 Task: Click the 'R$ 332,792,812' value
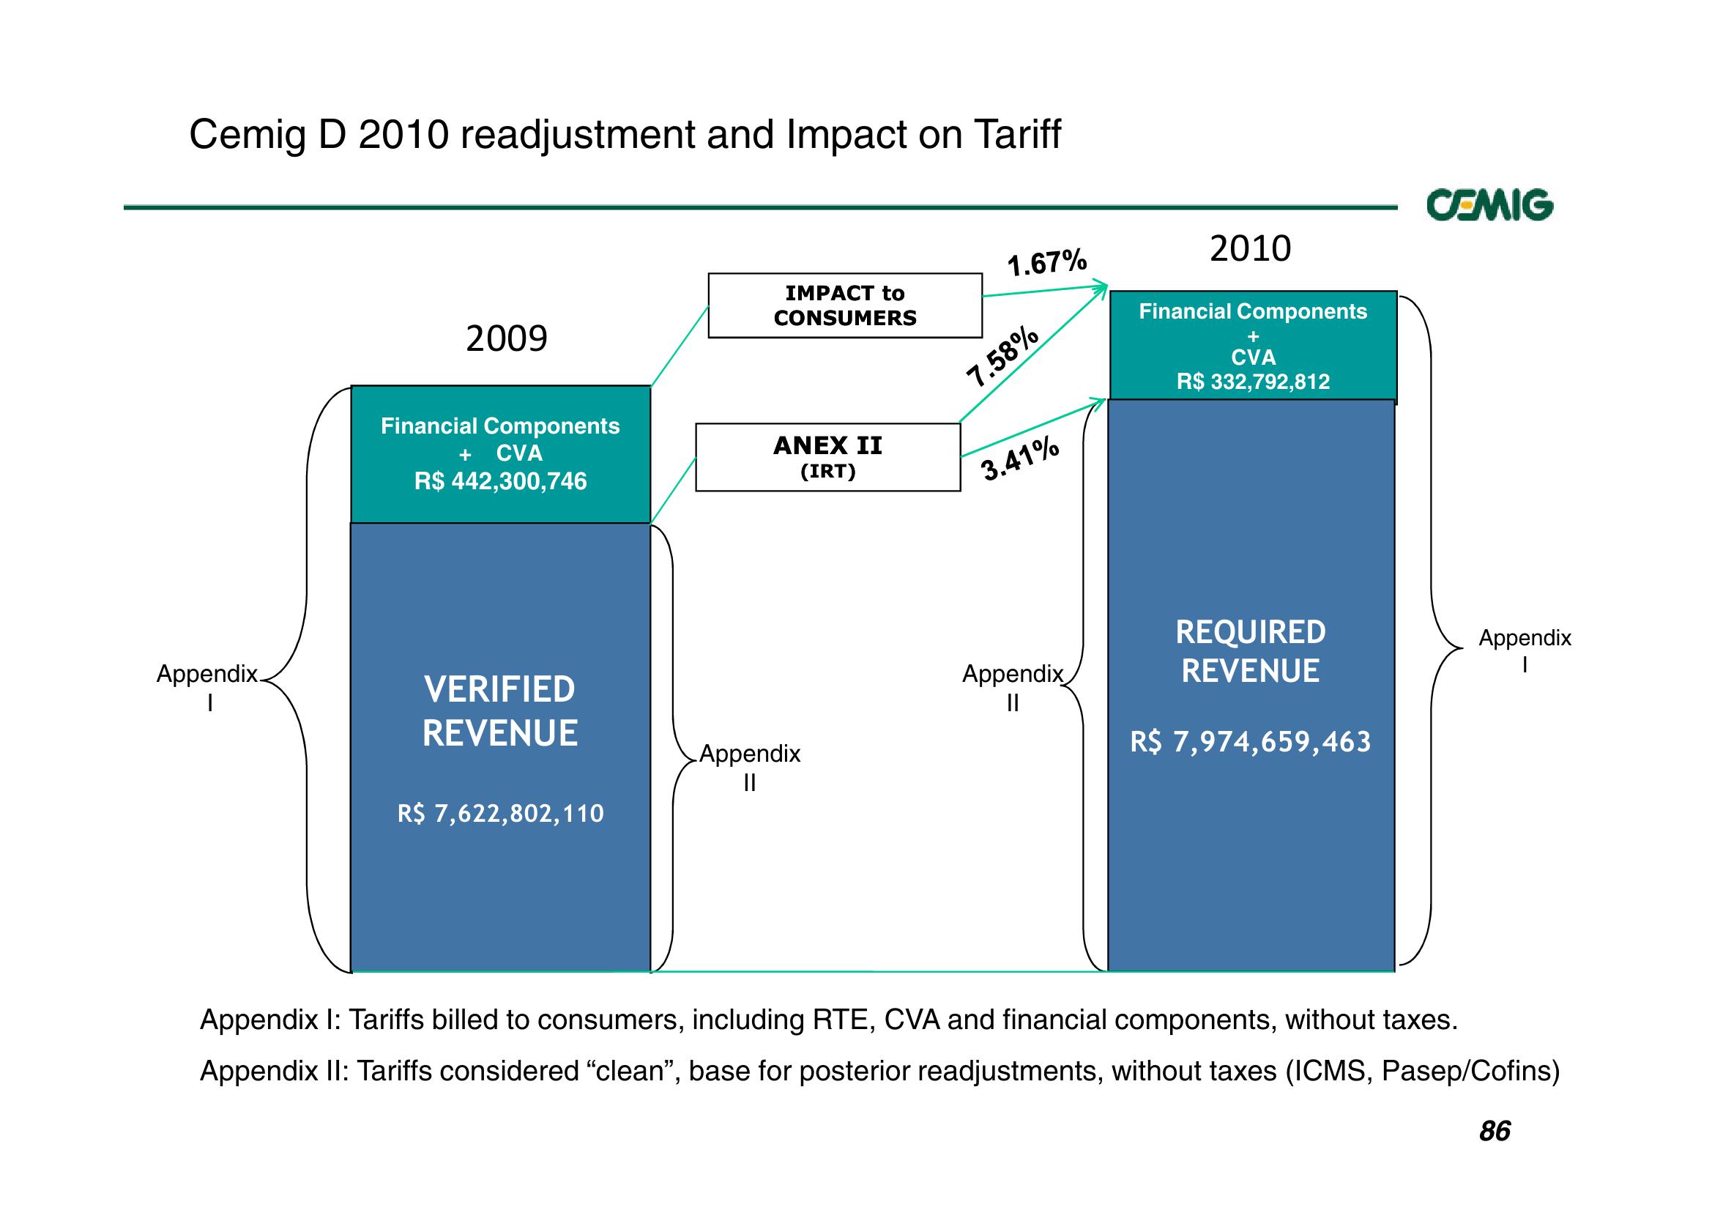point(1253,382)
